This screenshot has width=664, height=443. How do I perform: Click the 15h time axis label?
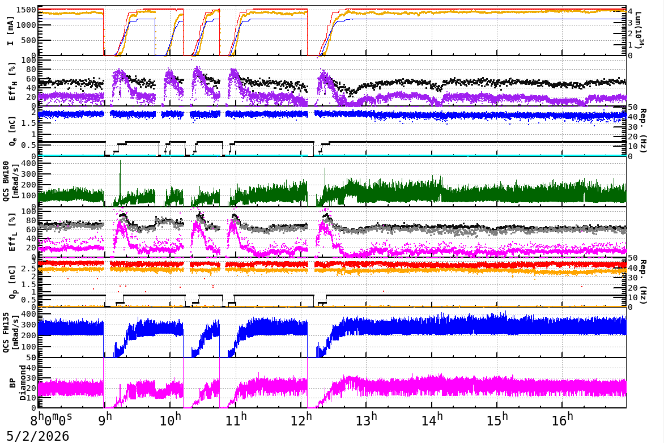point(497,419)
